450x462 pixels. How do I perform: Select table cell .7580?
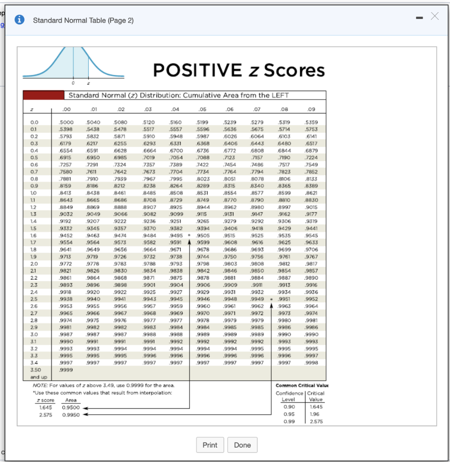66,172
